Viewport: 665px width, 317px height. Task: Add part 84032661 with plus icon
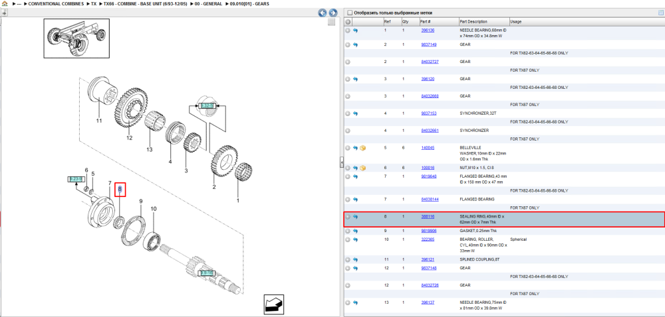click(348, 131)
